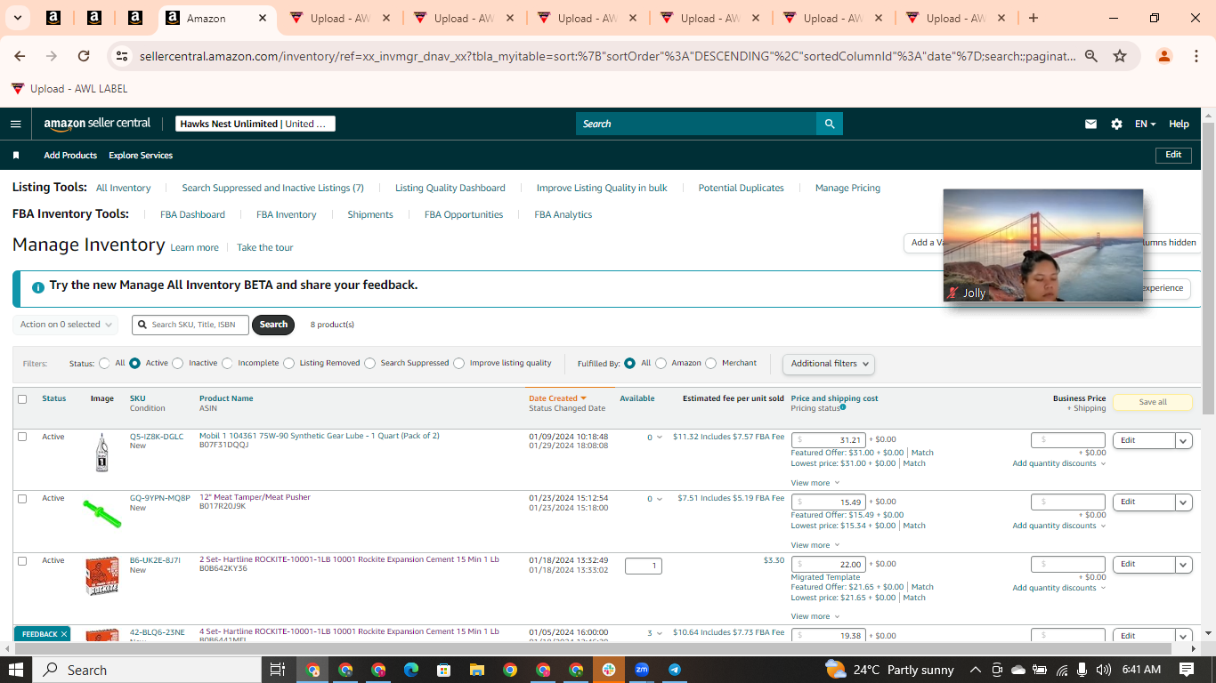Open Search Suppressed and Inactive Listings (7)
Image resolution: width=1216 pixels, height=683 pixels.
(x=273, y=189)
